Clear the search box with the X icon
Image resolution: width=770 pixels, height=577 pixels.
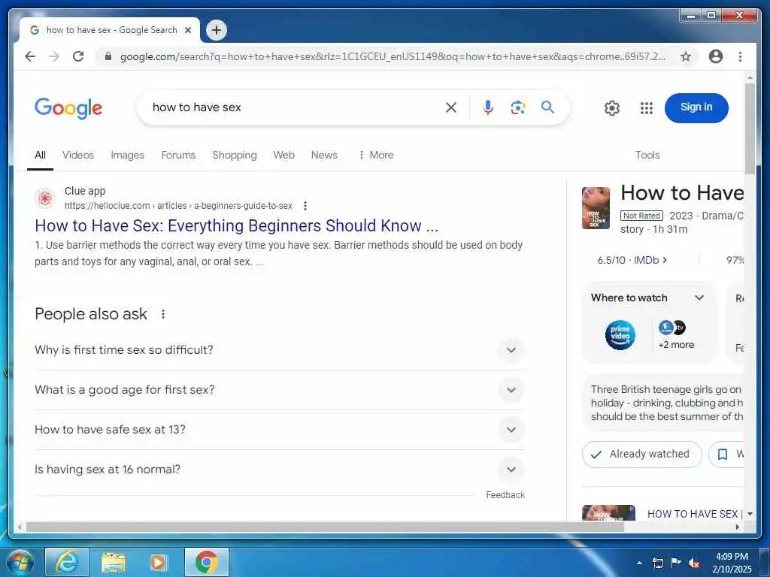point(451,107)
